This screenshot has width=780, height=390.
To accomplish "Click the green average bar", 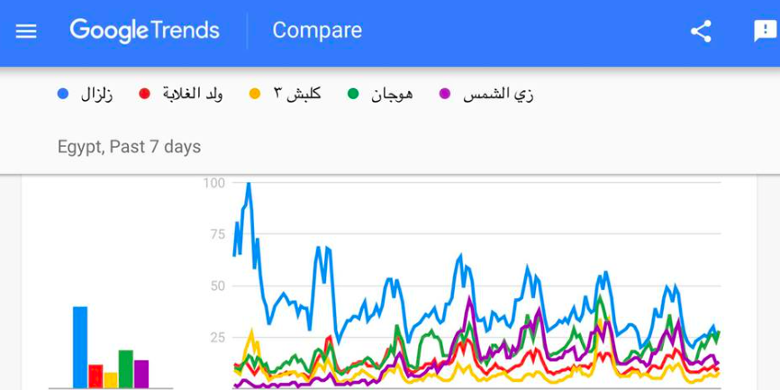I will [126, 368].
